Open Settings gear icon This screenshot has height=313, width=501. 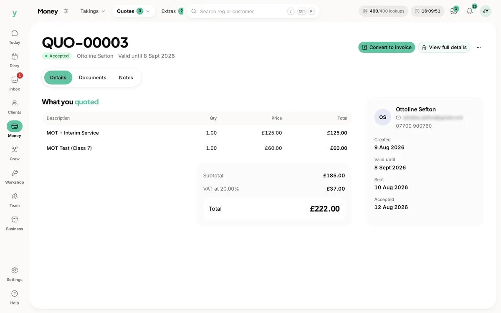[15, 270]
